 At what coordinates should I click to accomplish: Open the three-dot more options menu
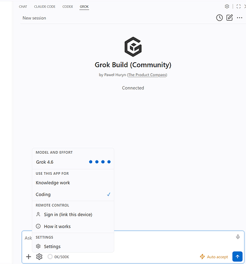coord(240,18)
